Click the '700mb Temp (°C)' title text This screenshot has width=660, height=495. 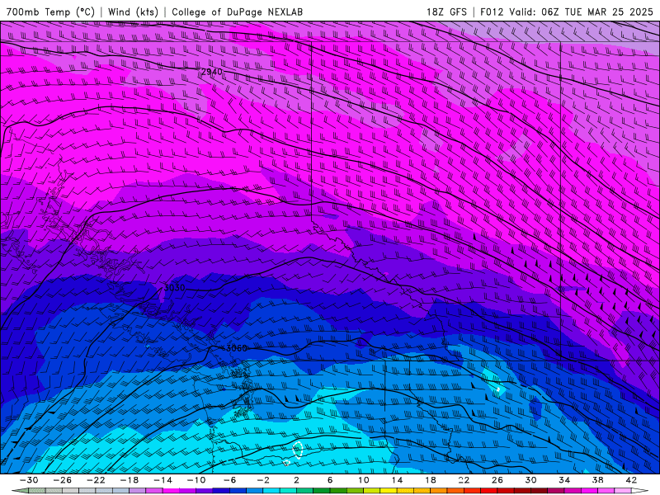pyautogui.click(x=50, y=12)
